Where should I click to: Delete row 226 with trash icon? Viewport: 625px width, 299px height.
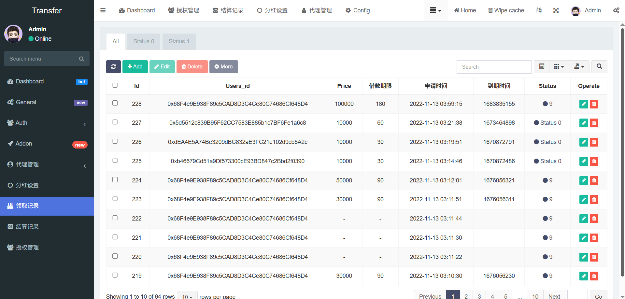tap(594, 142)
